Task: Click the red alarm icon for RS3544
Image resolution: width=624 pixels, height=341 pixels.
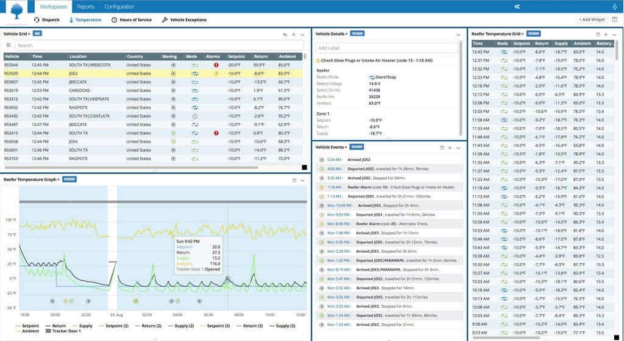Action: (x=216, y=65)
